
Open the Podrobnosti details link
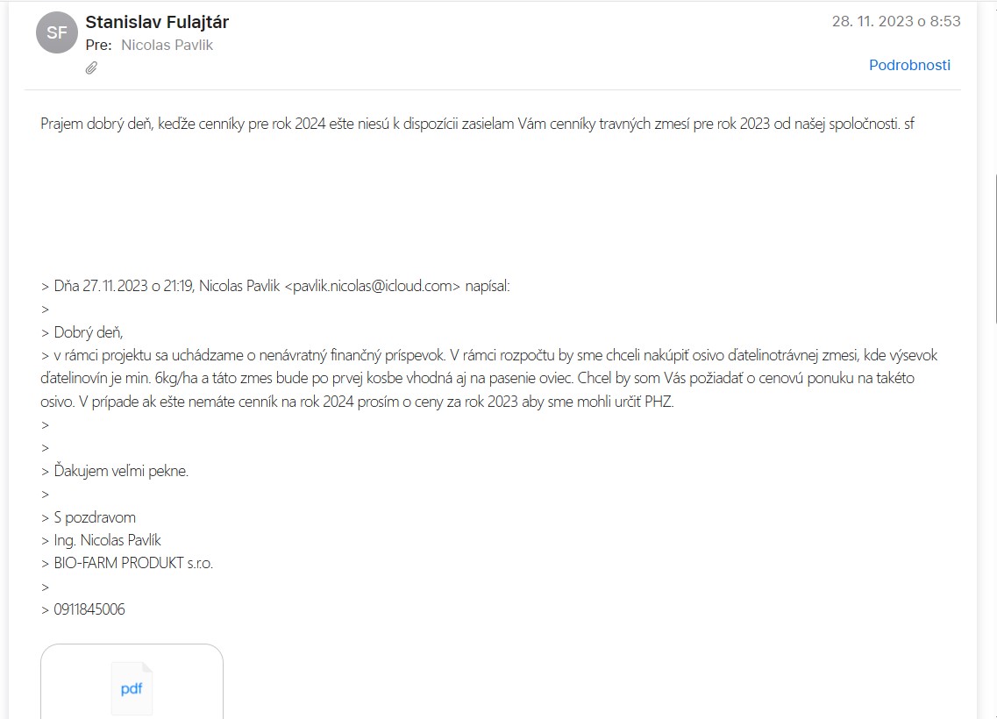pos(909,65)
